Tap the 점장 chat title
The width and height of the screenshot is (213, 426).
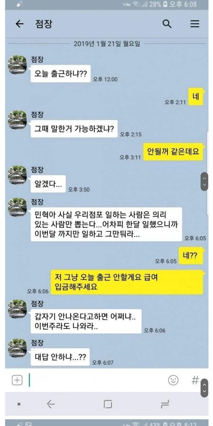(44, 24)
